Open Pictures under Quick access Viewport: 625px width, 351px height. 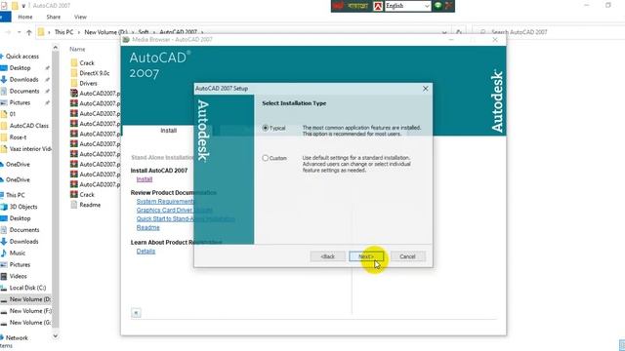coord(20,102)
